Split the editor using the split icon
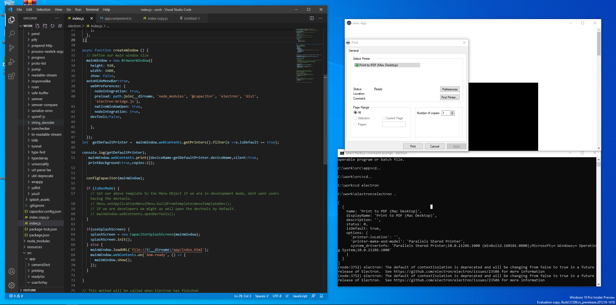 point(312,18)
